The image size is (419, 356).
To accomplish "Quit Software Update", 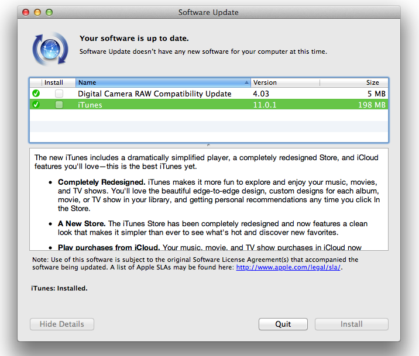I will click(283, 324).
